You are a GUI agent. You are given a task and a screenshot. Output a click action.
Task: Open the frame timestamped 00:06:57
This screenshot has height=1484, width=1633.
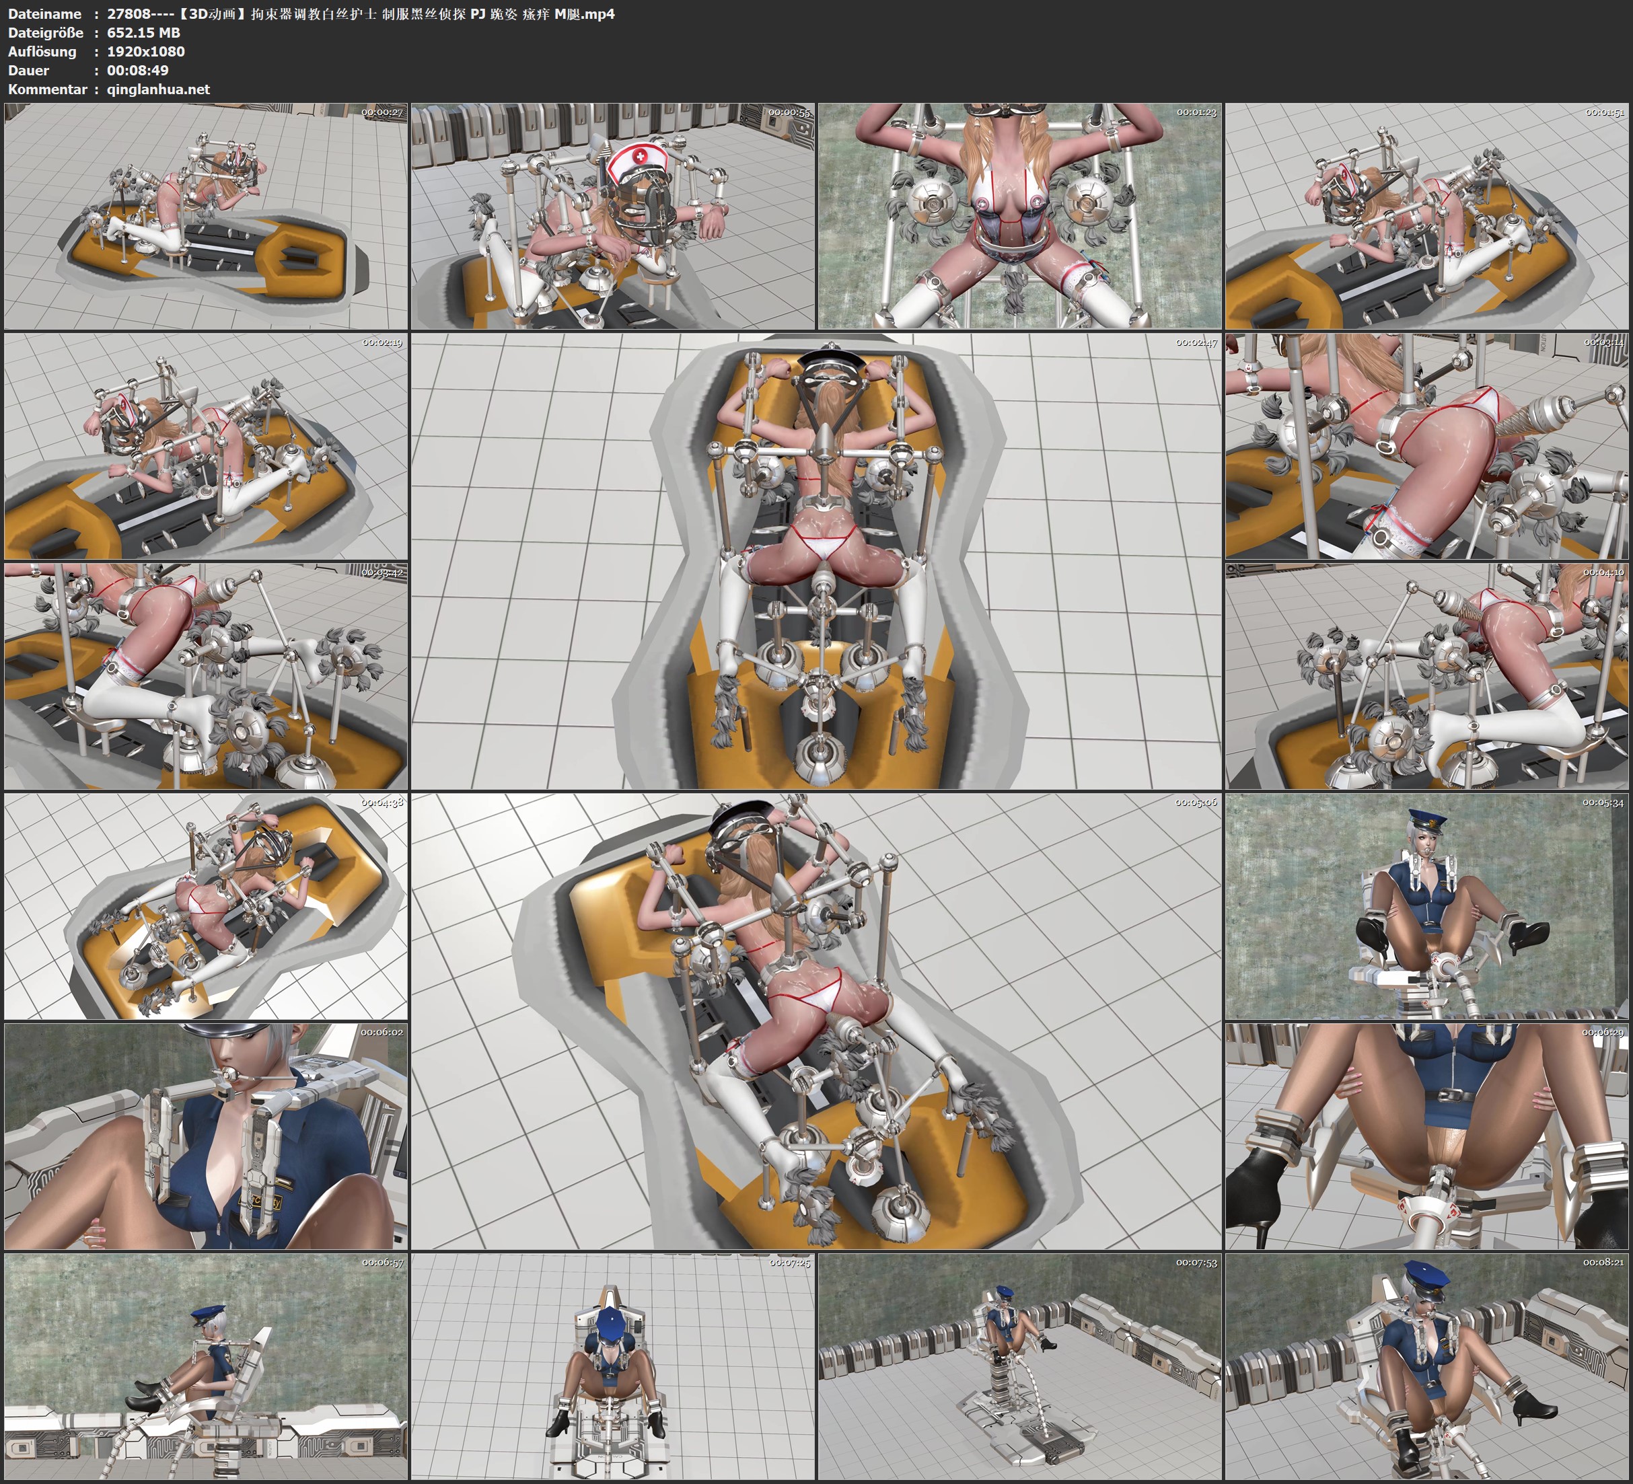(206, 1366)
